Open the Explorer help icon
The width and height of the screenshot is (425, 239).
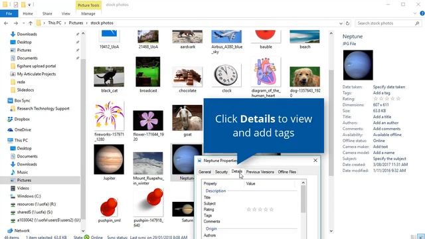422,13
